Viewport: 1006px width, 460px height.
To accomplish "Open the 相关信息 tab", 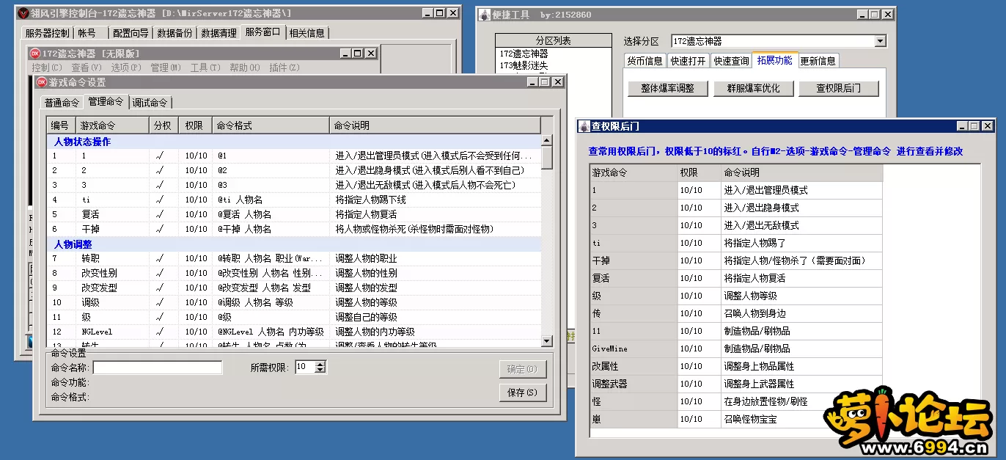I will [x=307, y=33].
